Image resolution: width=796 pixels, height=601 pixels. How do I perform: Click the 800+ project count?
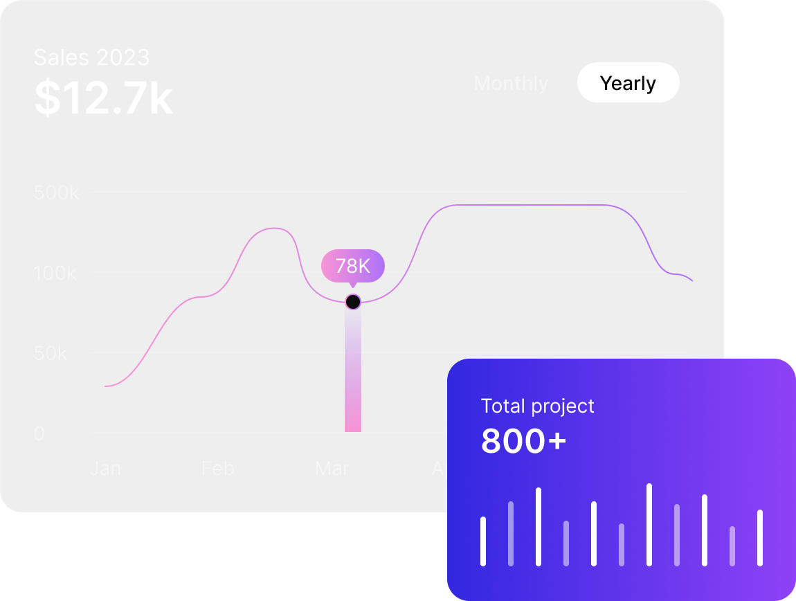523,440
